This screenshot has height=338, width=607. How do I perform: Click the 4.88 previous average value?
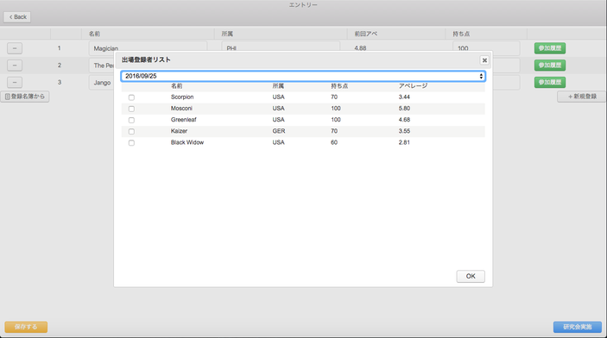[360, 48]
